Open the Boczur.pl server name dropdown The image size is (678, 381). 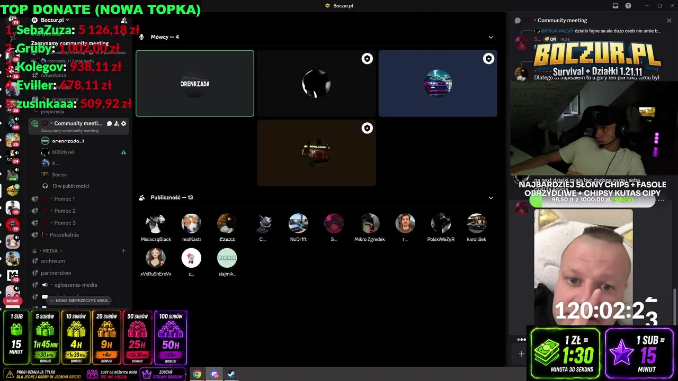55,20
